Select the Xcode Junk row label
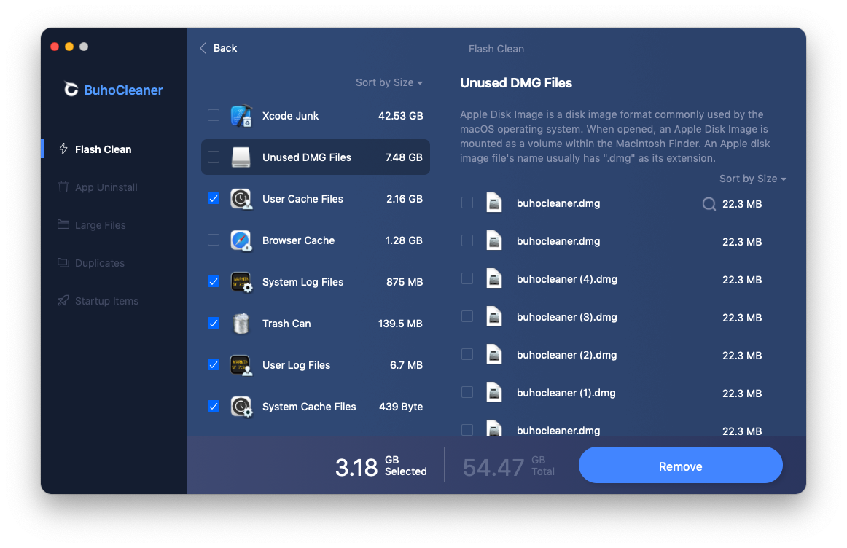 click(x=290, y=116)
